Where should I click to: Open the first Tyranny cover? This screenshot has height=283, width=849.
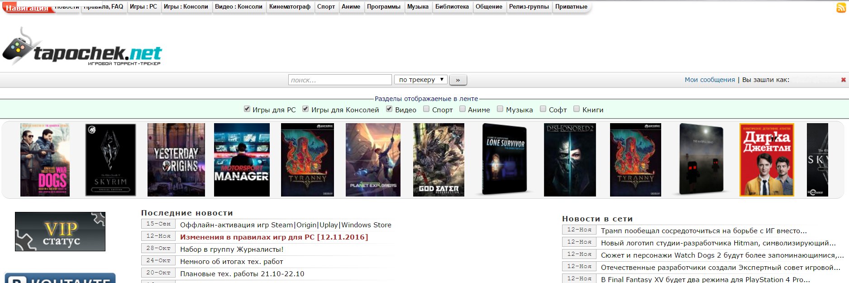click(307, 160)
